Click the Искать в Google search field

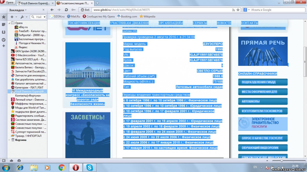276,10
